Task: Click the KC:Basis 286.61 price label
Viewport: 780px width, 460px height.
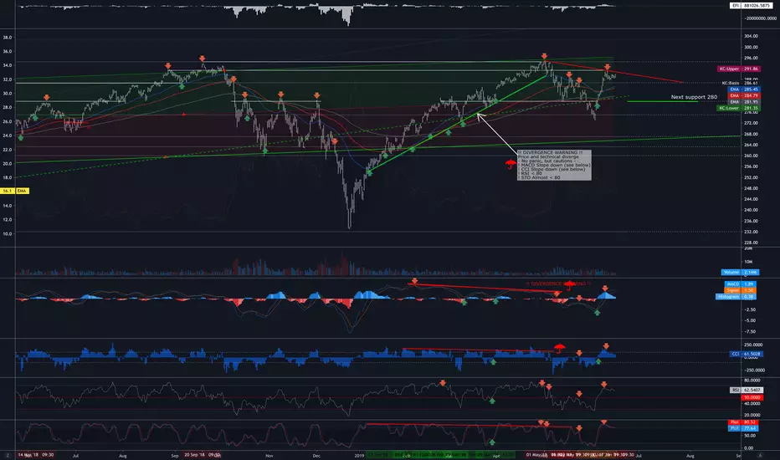Action: 740,83
